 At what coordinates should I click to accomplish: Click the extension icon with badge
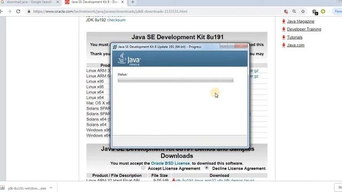point(315,12)
